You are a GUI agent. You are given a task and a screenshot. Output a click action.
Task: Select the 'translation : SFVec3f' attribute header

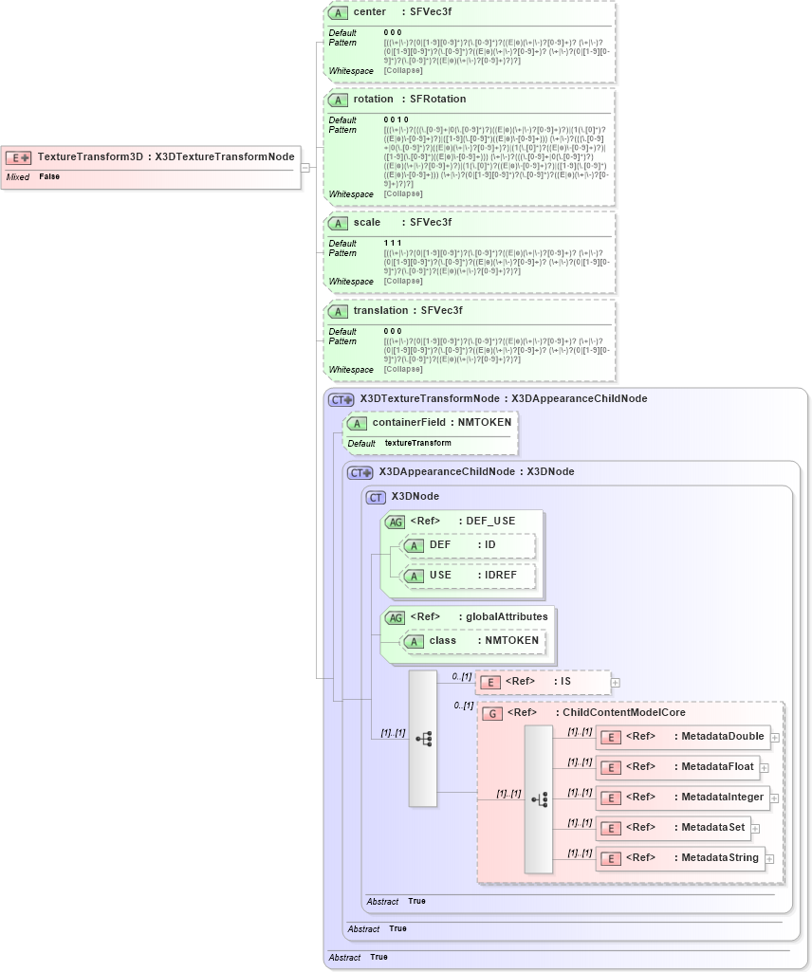[x=408, y=311]
